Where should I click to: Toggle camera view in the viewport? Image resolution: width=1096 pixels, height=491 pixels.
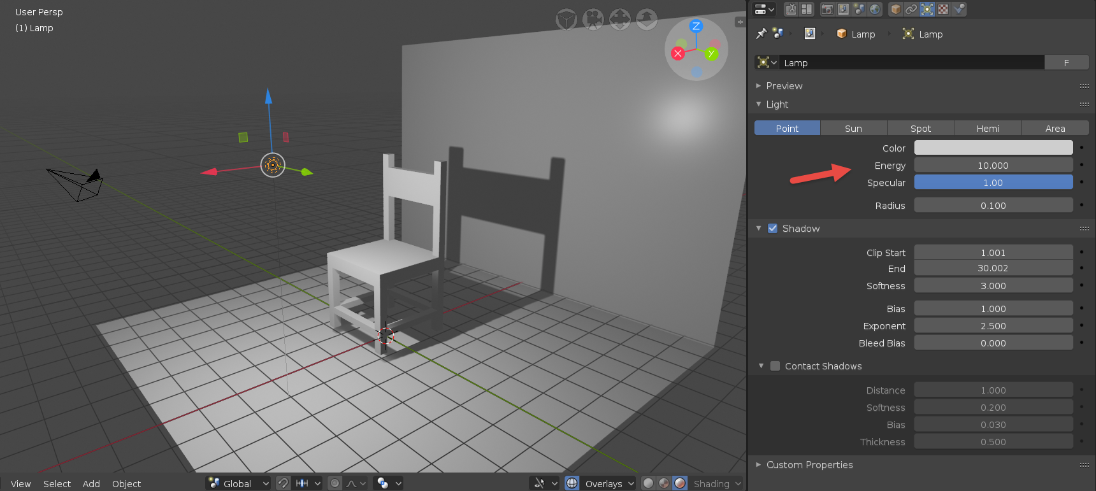click(593, 19)
